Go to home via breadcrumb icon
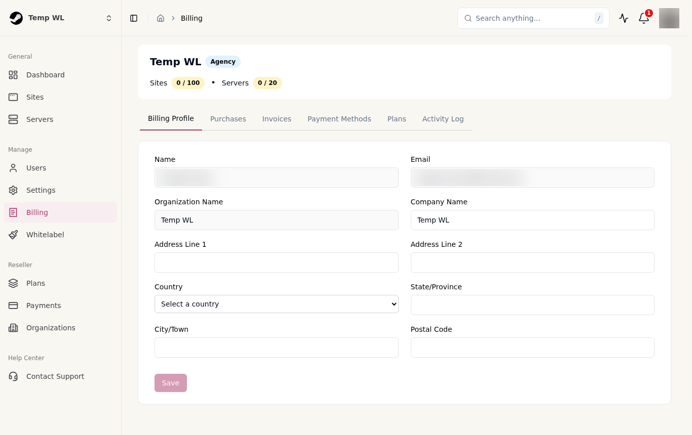The image size is (692, 435). pos(161,18)
